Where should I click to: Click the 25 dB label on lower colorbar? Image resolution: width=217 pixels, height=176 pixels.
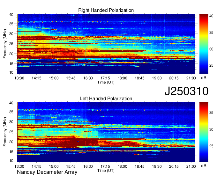point(211,146)
